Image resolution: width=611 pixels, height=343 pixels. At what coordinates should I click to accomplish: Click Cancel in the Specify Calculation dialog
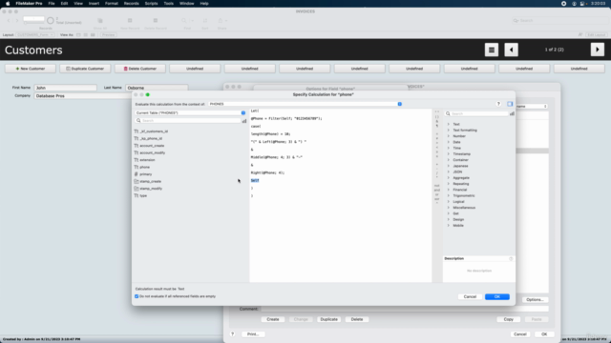click(x=470, y=296)
